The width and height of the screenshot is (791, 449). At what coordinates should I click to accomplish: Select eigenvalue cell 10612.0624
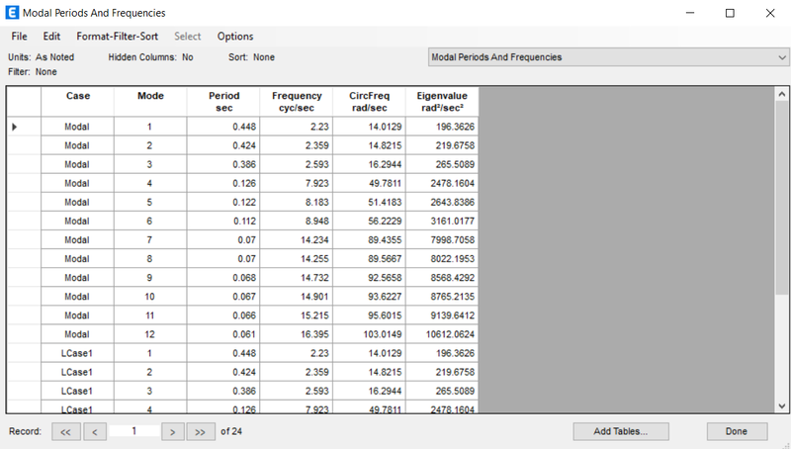pyautogui.click(x=442, y=334)
